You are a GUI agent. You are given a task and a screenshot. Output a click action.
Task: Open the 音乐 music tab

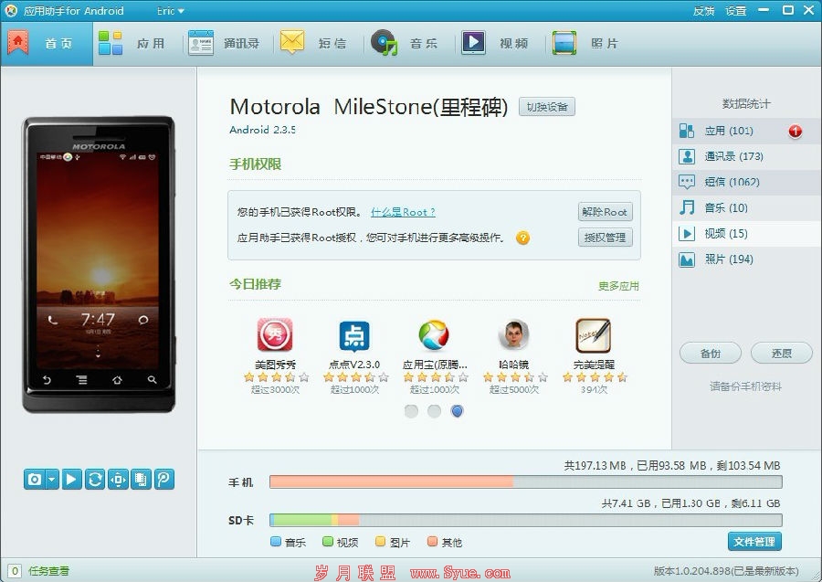(405, 44)
